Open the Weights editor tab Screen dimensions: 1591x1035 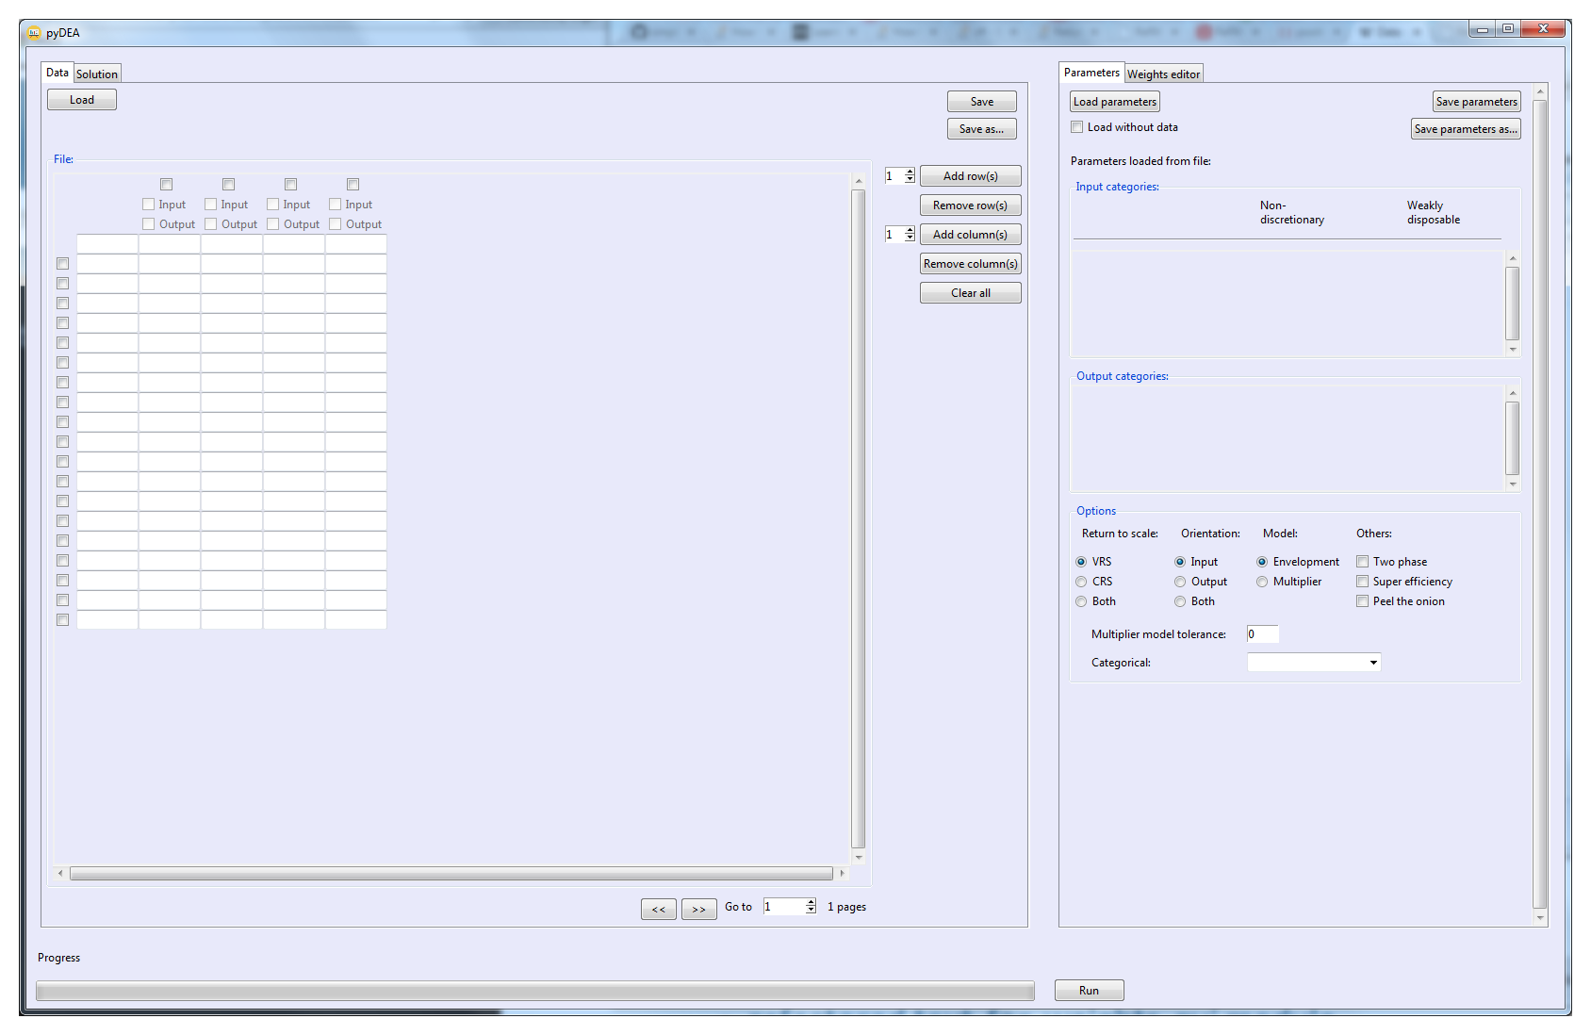click(1163, 74)
